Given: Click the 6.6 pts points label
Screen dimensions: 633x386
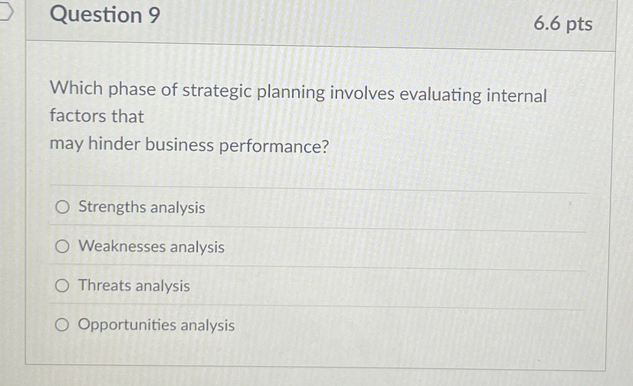Looking at the screenshot, I should 563,25.
